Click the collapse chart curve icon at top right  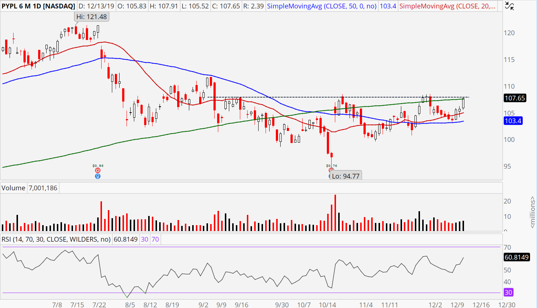[509, 6]
